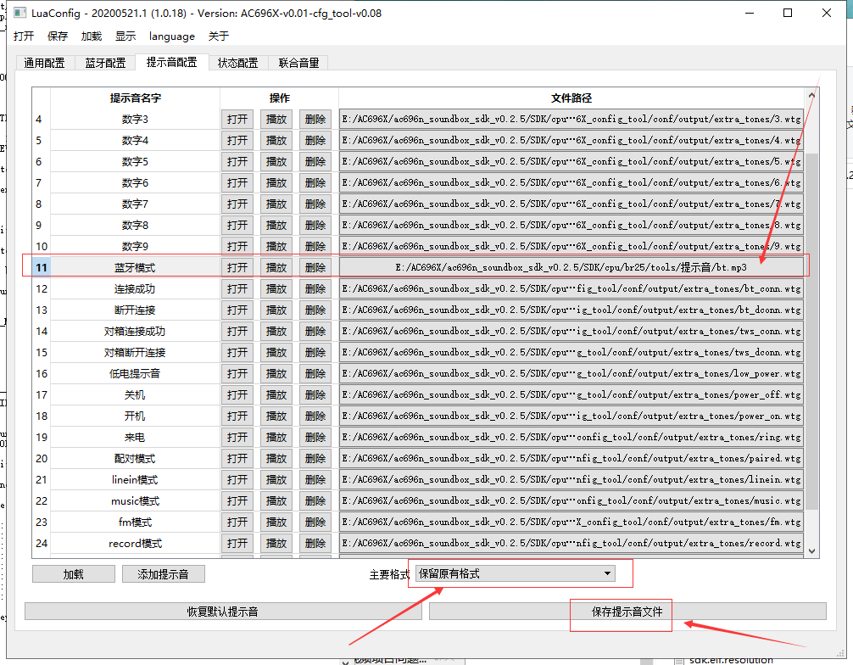
Task: Open the 保存 menu
Action: coord(58,36)
